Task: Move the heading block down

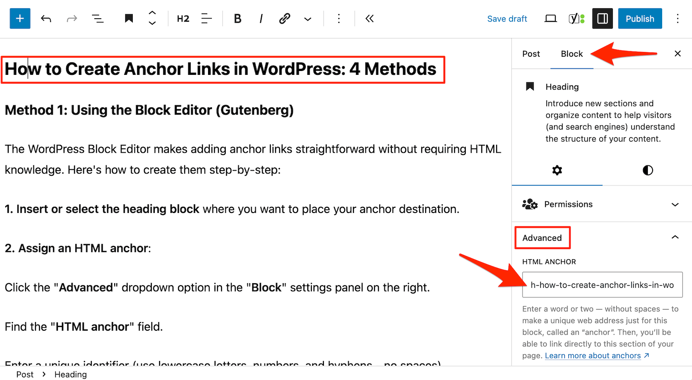Action: [x=152, y=23]
